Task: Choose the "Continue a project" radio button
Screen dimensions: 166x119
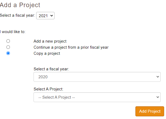Action: (x=8, y=47)
